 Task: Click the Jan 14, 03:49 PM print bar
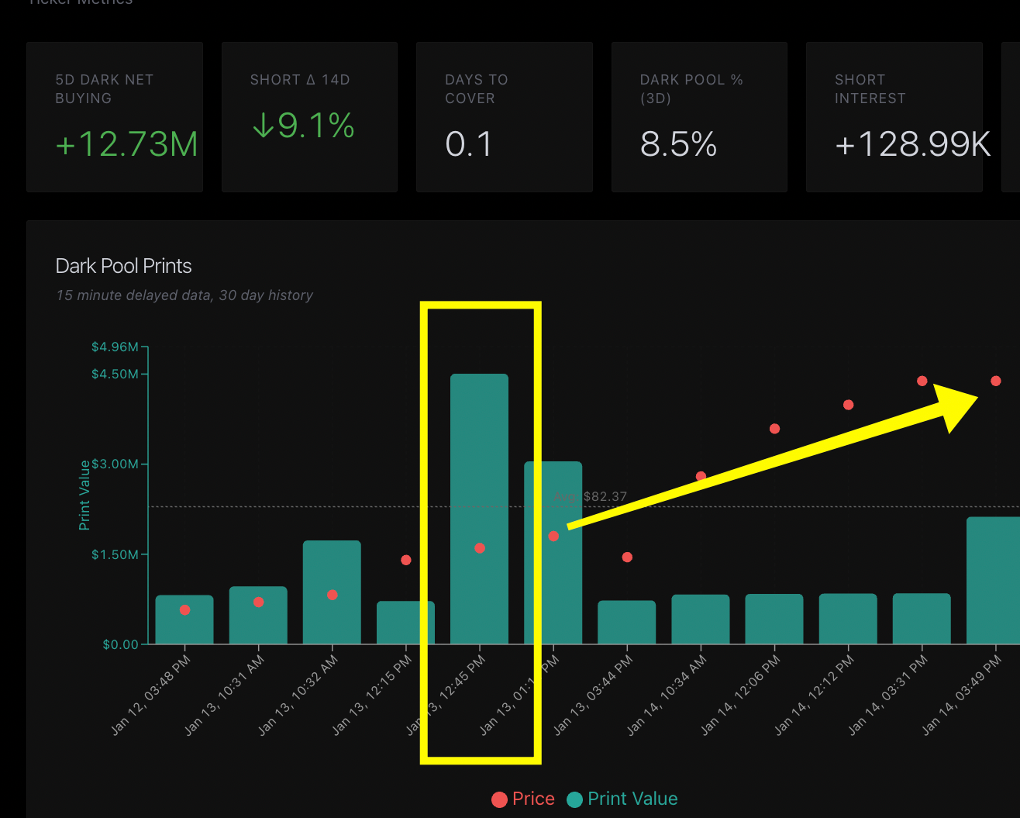(994, 580)
